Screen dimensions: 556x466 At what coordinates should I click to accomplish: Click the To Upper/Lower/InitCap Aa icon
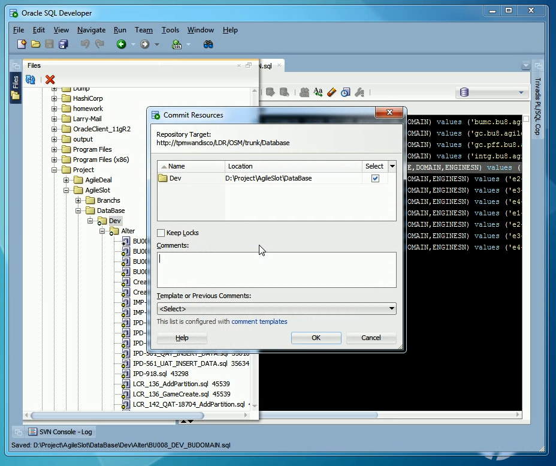(318, 92)
